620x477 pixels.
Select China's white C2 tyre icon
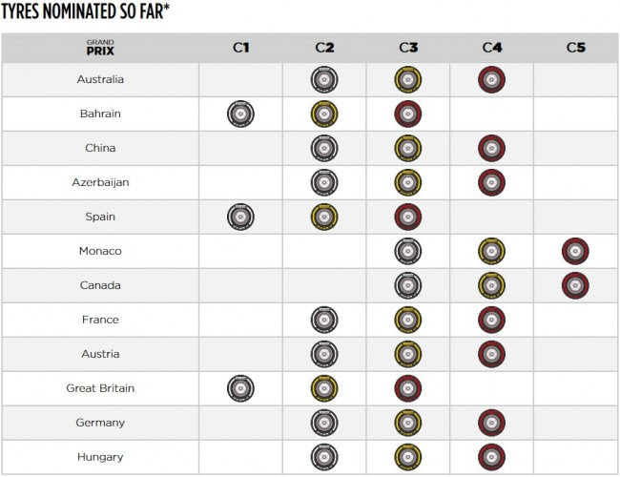click(x=324, y=149)
